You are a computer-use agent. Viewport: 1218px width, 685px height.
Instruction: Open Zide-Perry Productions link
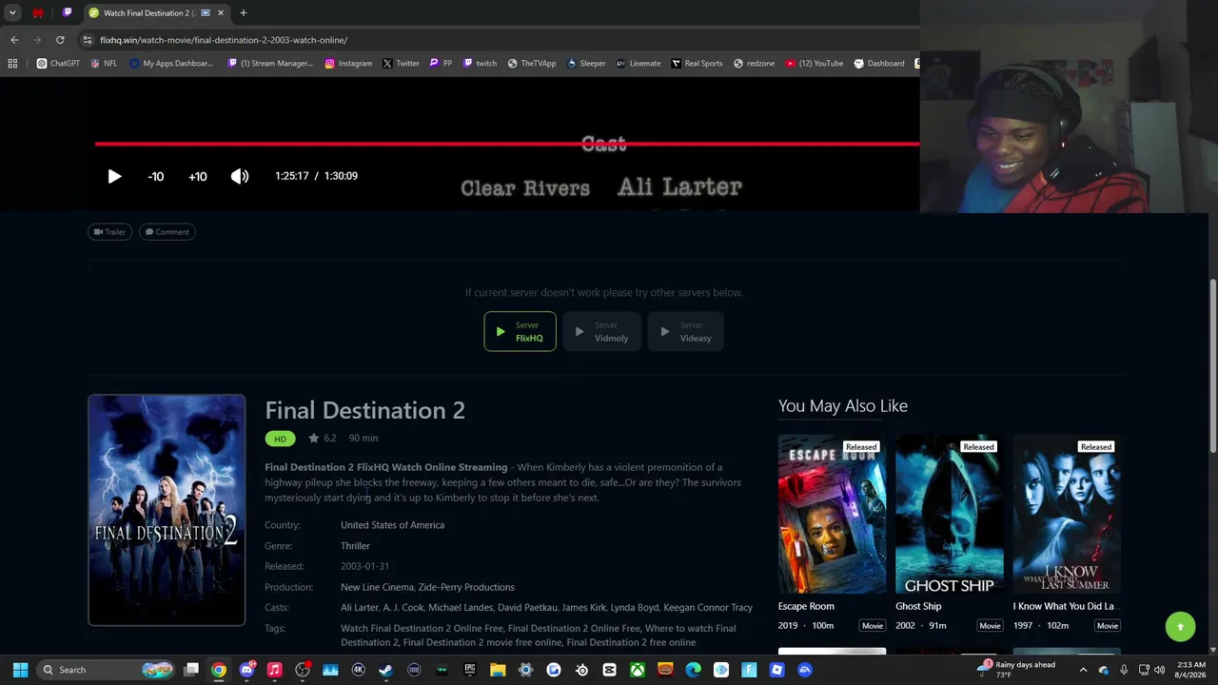[x=466, y=587]
